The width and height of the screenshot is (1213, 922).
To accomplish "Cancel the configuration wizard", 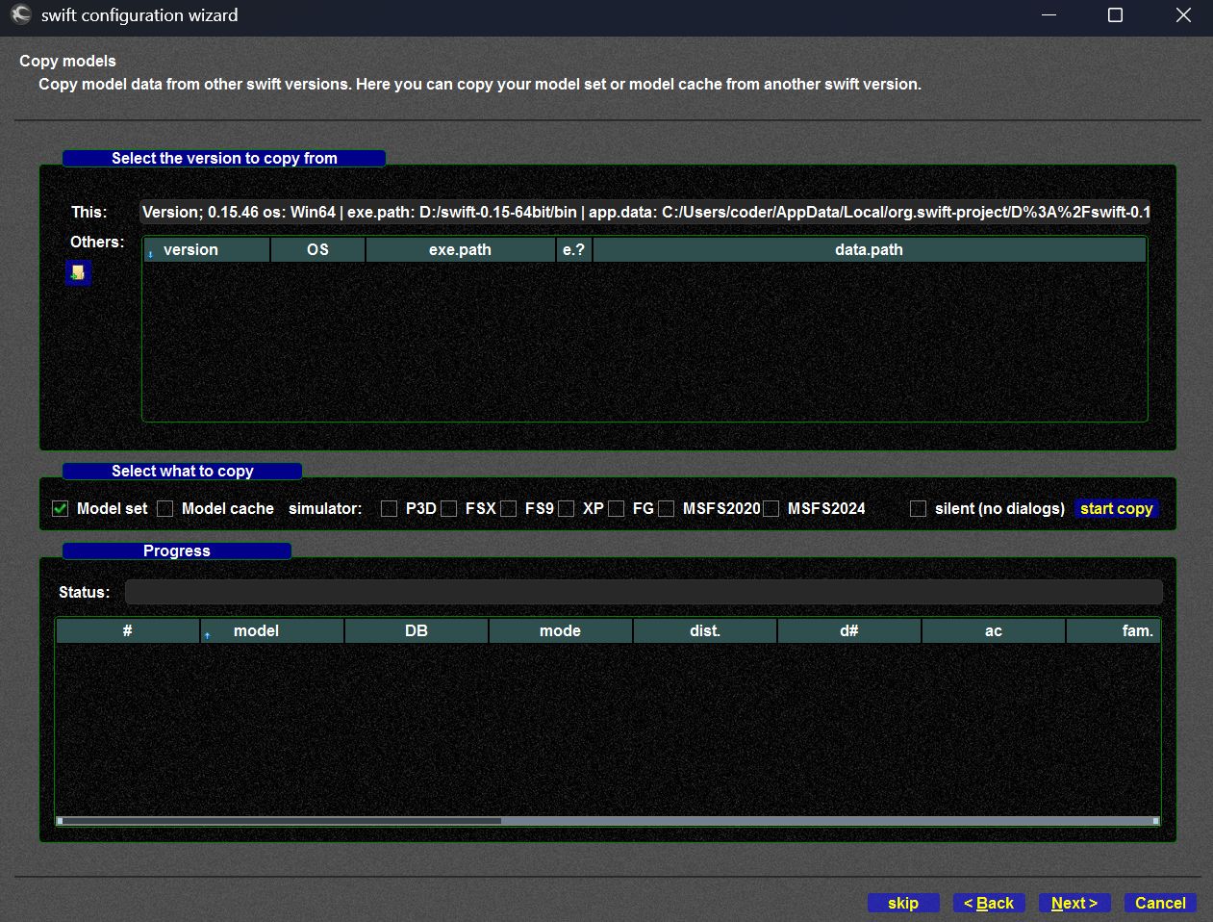I will tap(1160, 903).
